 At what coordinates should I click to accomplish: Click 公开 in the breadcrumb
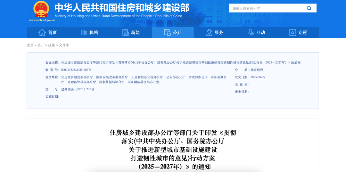[x=41, y=45]
